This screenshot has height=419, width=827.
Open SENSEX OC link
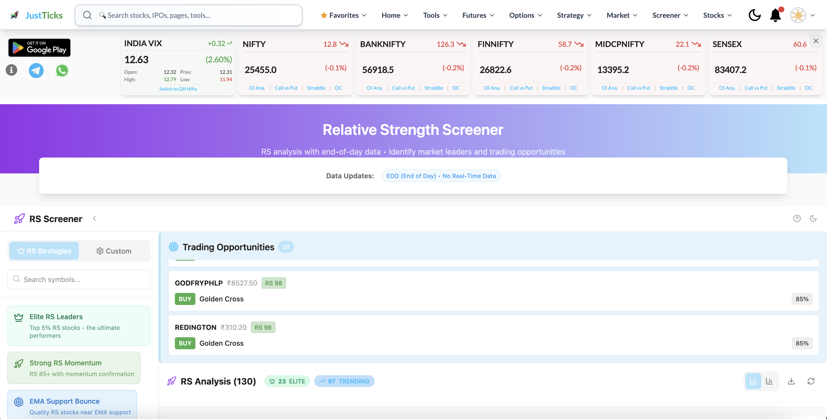coord(808,88)
